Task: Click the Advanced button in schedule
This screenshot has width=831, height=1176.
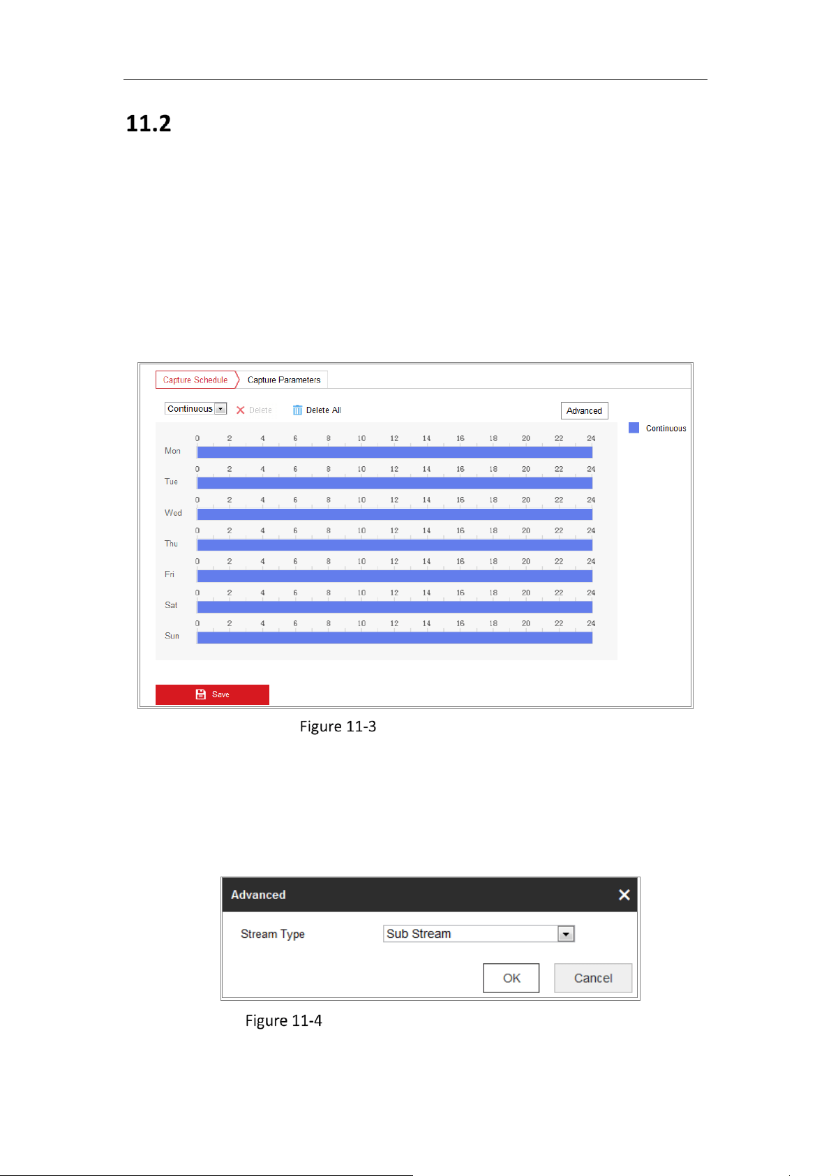Action: [x=584, y=410]
